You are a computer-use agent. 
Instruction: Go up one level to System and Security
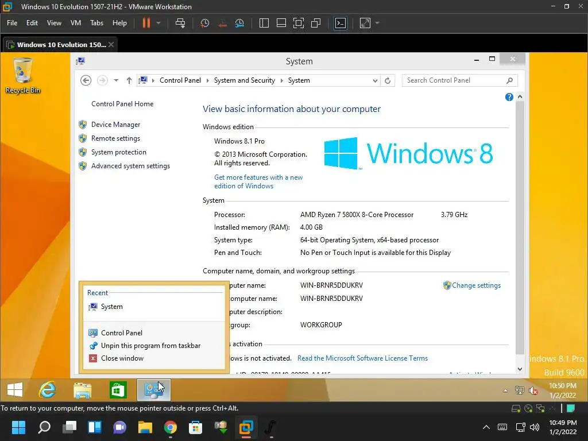point(129,80)
